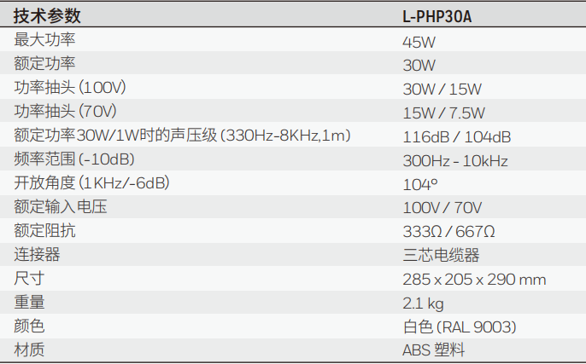This screenshot has height=364, width=586.
Task: Select the 300Hz - 10kHz frequency value
Action: tap(455, 160)
